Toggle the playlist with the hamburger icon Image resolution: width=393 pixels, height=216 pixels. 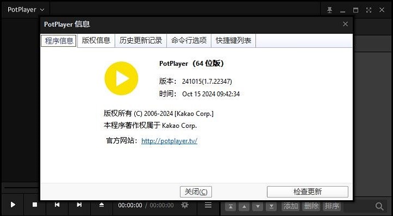(208, 205)
